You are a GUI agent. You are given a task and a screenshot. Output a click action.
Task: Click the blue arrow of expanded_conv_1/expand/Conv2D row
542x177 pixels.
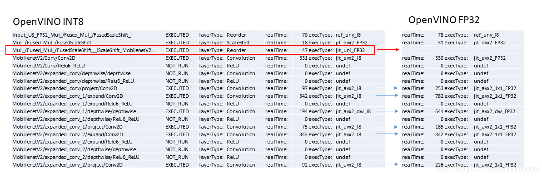(388, 96)
